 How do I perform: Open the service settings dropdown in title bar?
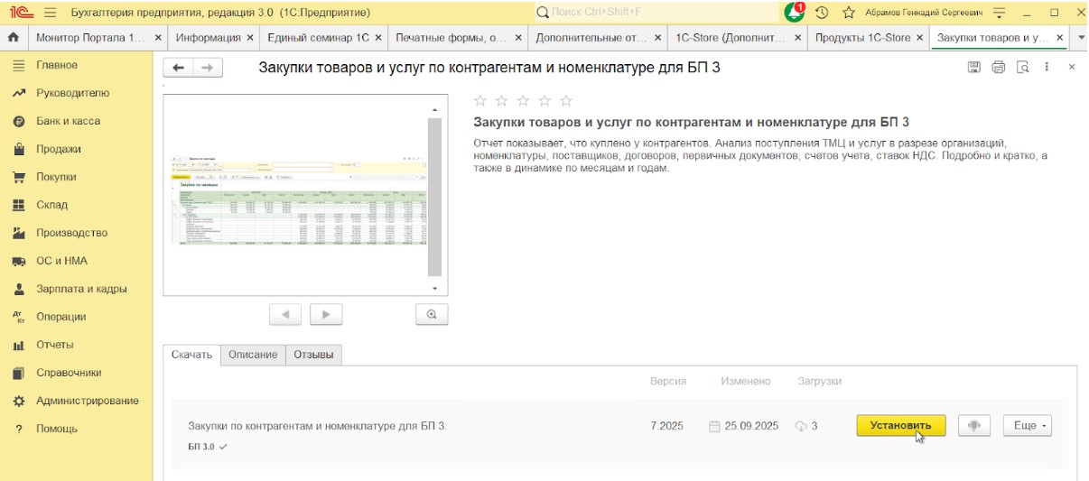tap(999, 13)
